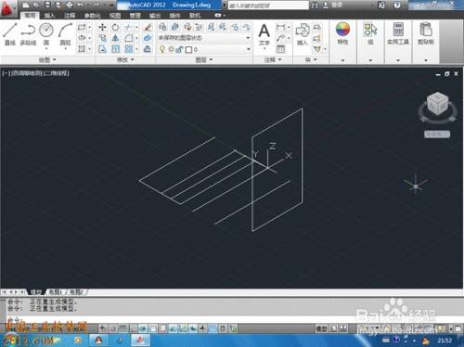
Task: Toggle Ortho mode in status bar
Action: (x=133, y=328)
